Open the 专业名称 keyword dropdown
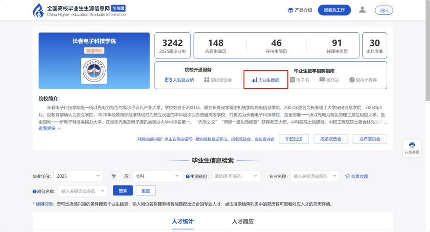430x232 pixels. (315, 176)
